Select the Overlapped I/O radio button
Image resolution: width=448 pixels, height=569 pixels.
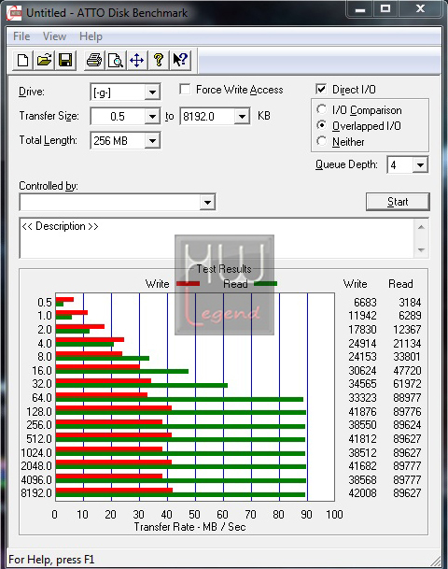[321, 125]
